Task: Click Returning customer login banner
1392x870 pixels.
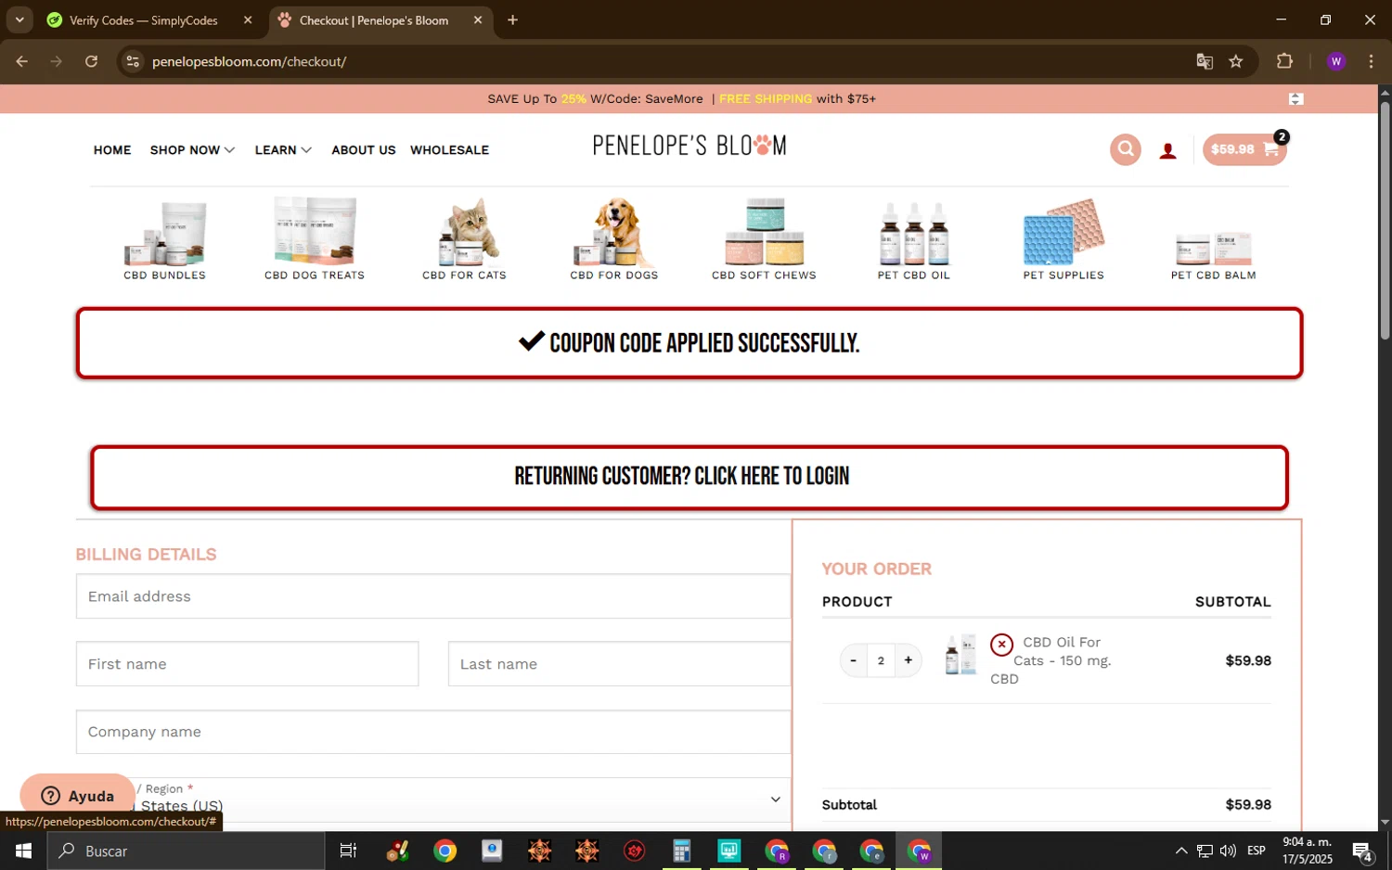Action: [x=690, y=477]
